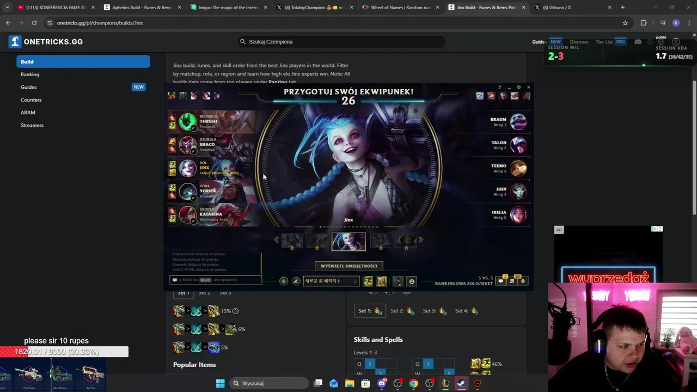Screen dimensions: 697x392
Task: Open Ranking in the sidebar
Action: 30,75
